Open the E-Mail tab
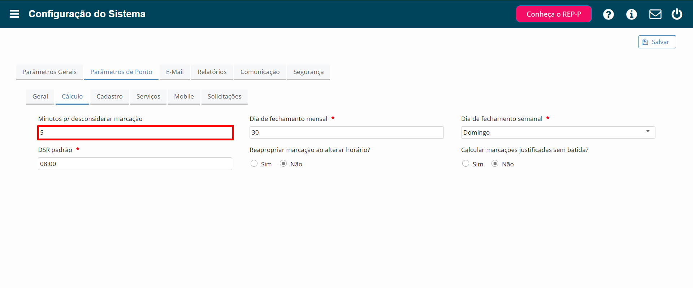693x288 pixels. pos(175,72)
